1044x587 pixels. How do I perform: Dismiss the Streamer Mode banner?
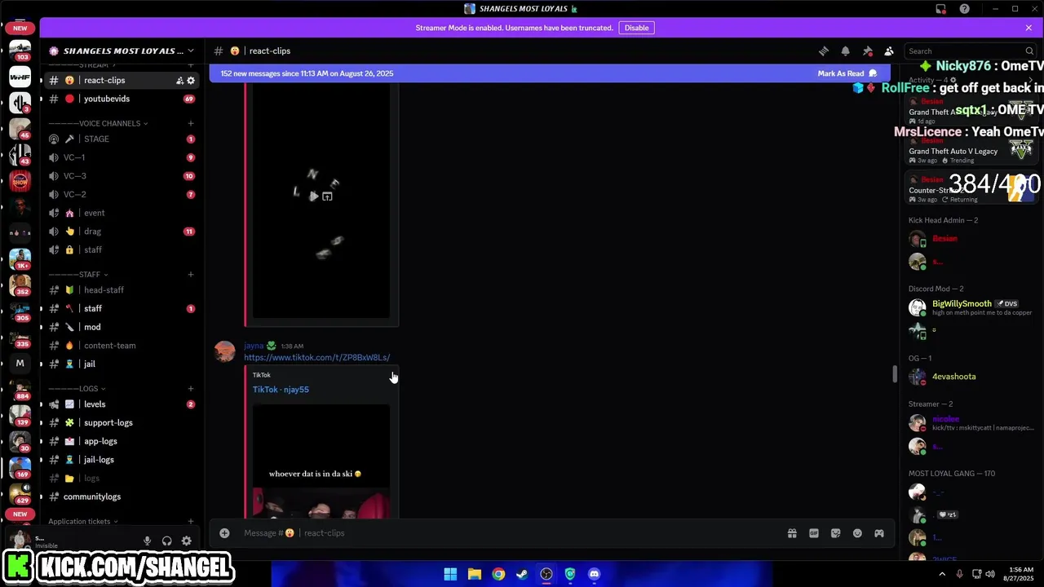pos(1029,28)
